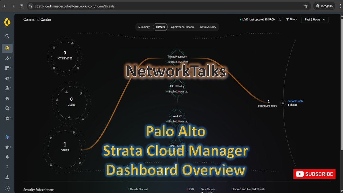Screen dimensions: 343x193
Task: Open the display options sliders icon beside Filters
Action: 280,20
